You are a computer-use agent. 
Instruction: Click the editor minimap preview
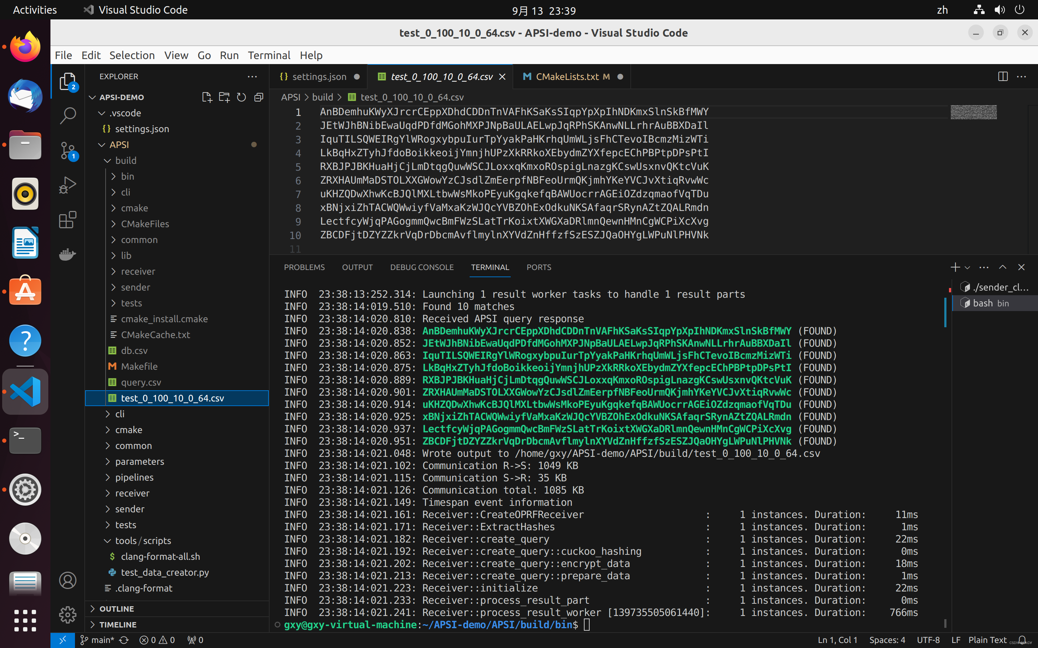(x=973, y=112)
